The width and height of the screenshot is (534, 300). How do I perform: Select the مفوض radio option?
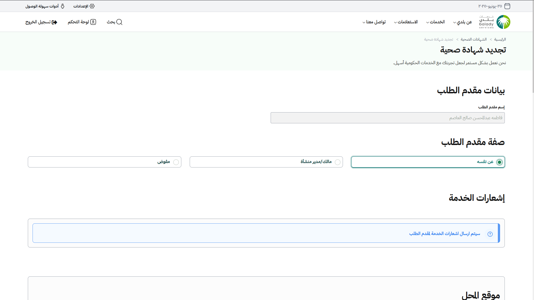tap(176, 162)
